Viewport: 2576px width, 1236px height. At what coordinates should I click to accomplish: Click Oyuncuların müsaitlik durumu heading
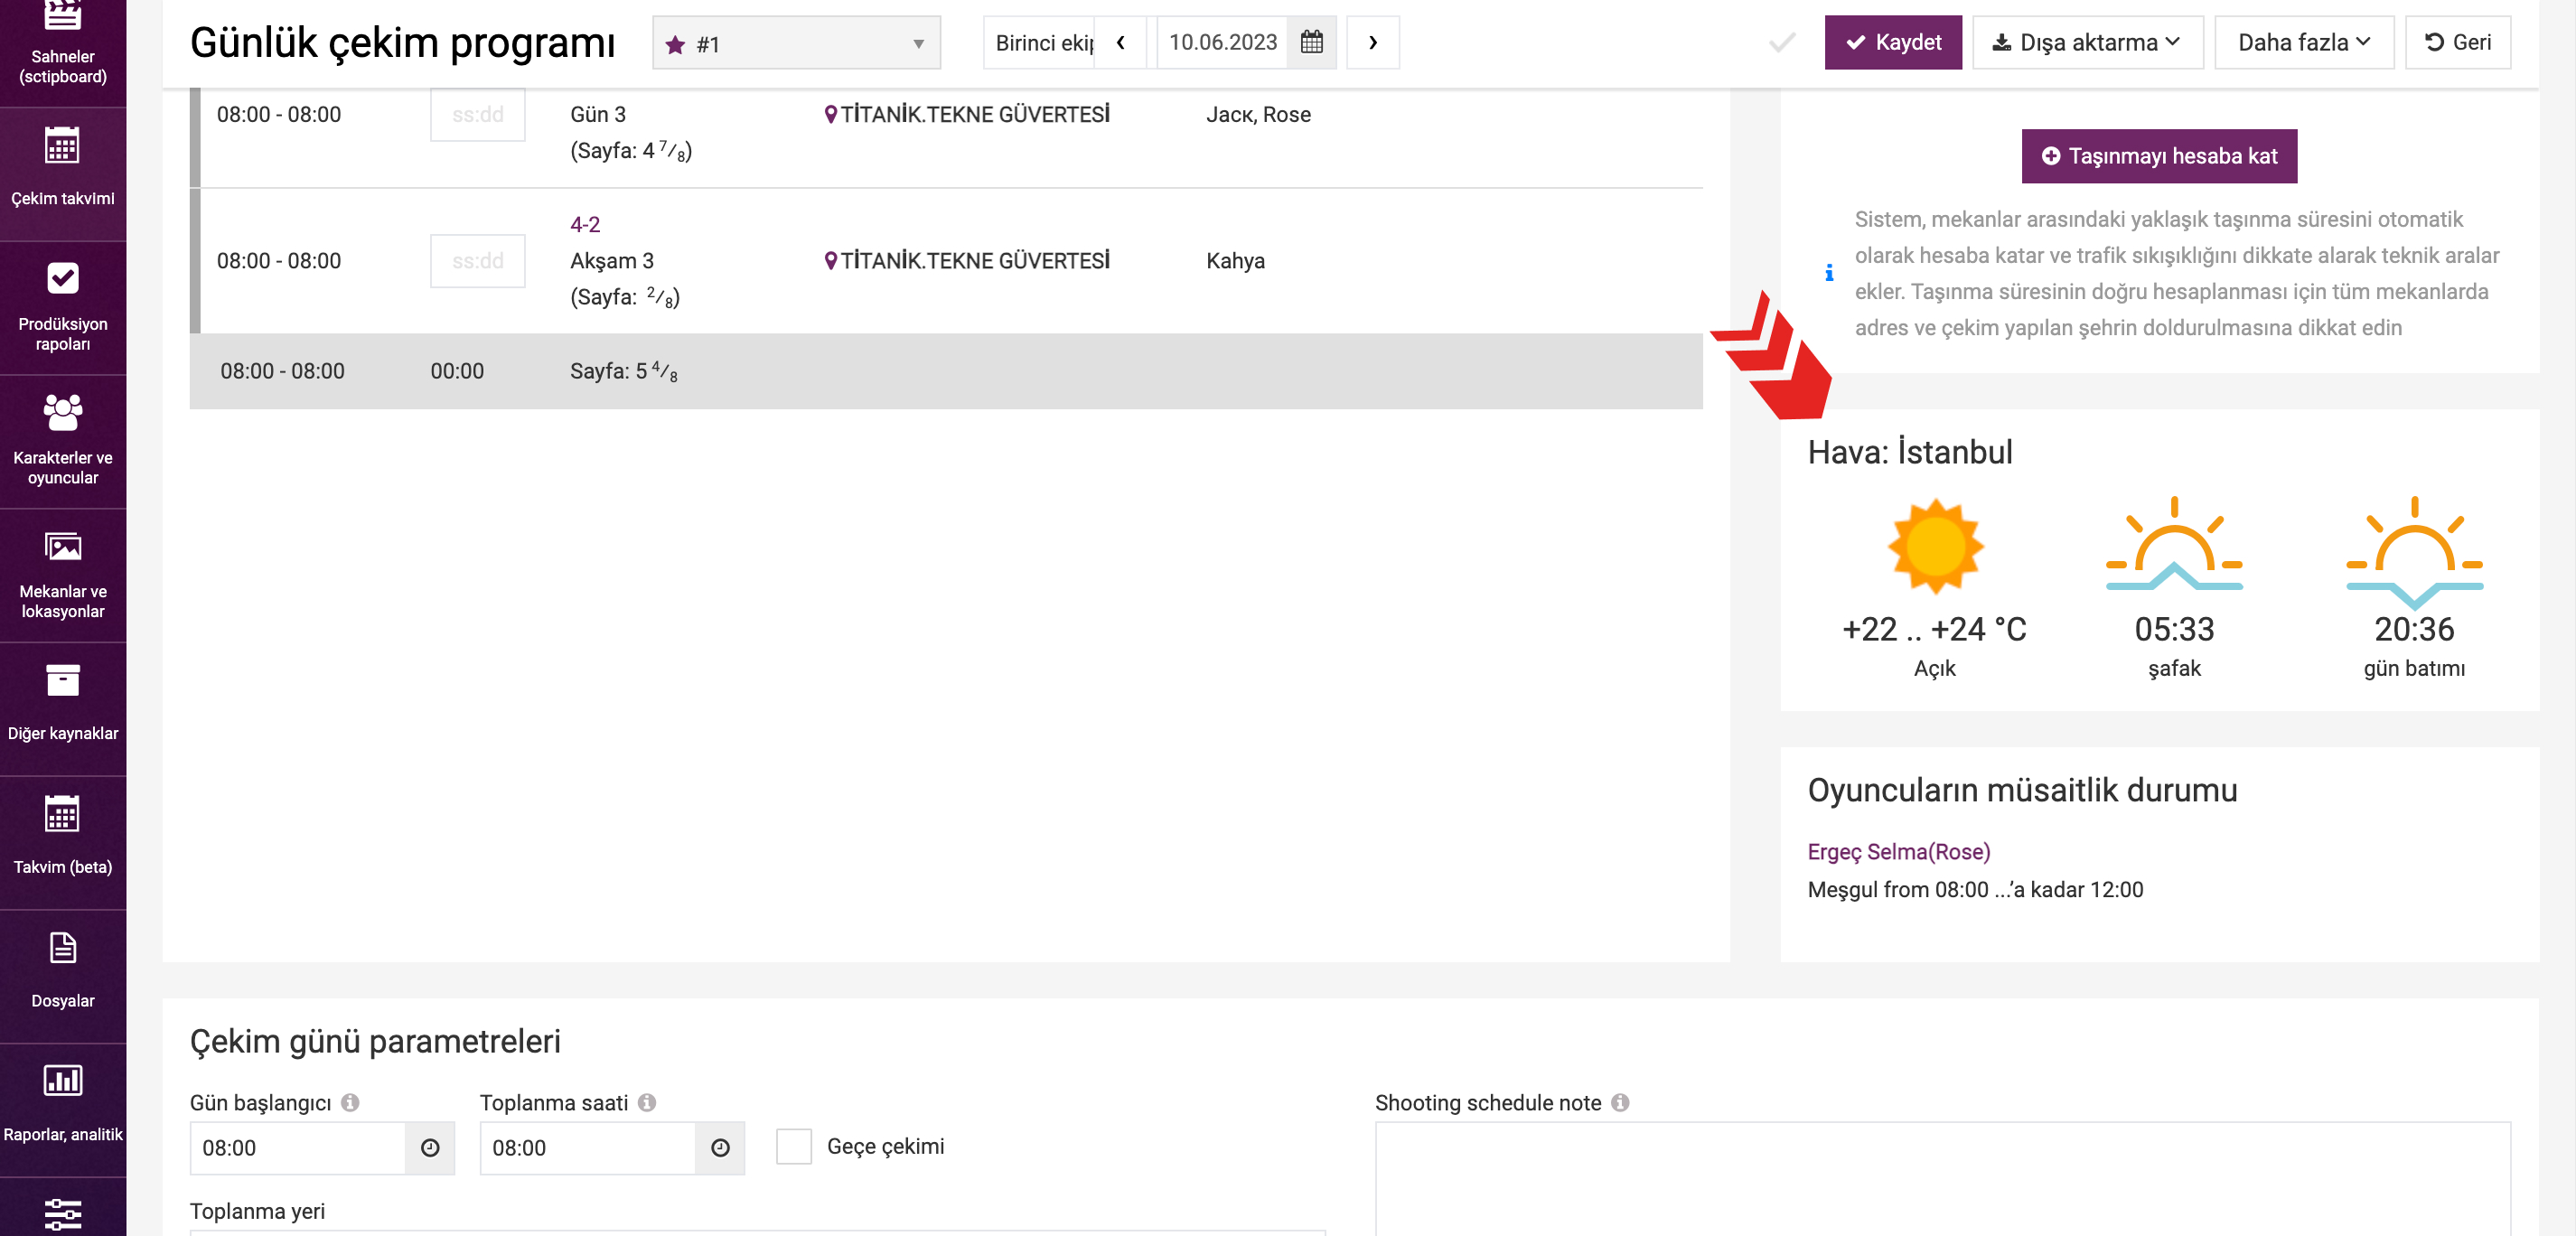[x=2022, y=790]
